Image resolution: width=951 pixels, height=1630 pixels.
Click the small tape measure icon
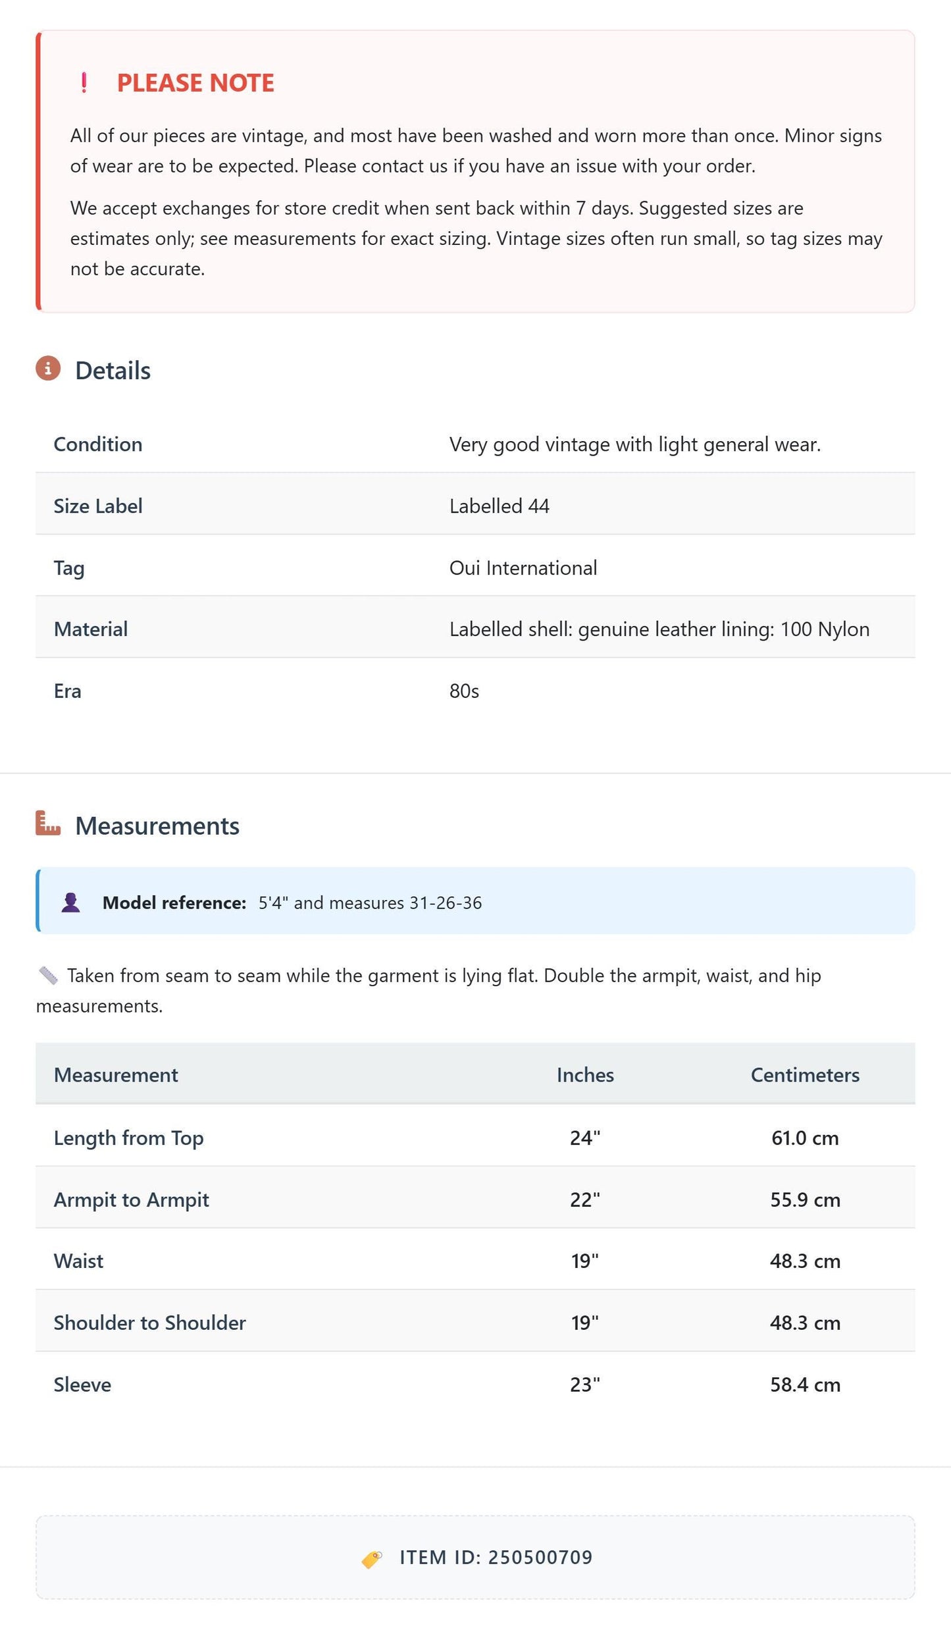[x=48, y=975]
